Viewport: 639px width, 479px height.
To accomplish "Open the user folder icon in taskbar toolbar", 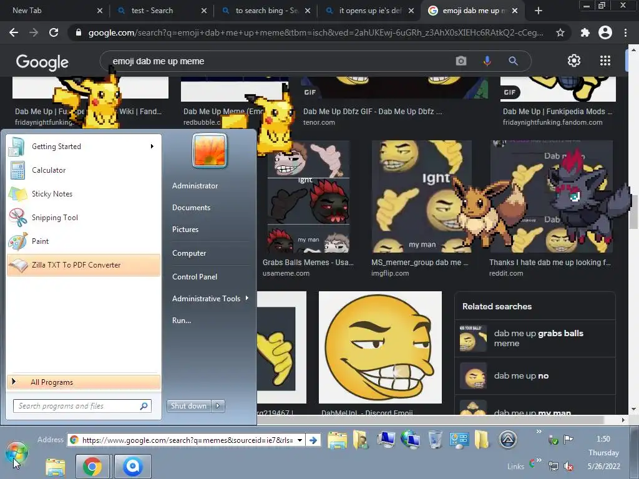I will pos(360,440).
